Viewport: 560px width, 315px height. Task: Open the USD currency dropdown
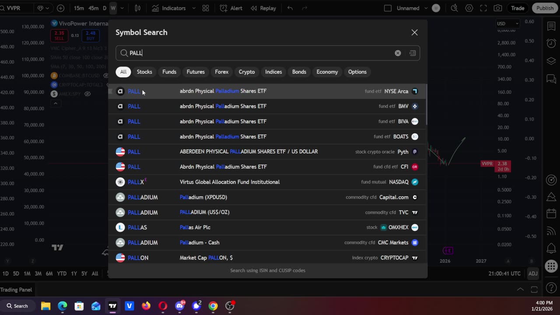507,24
